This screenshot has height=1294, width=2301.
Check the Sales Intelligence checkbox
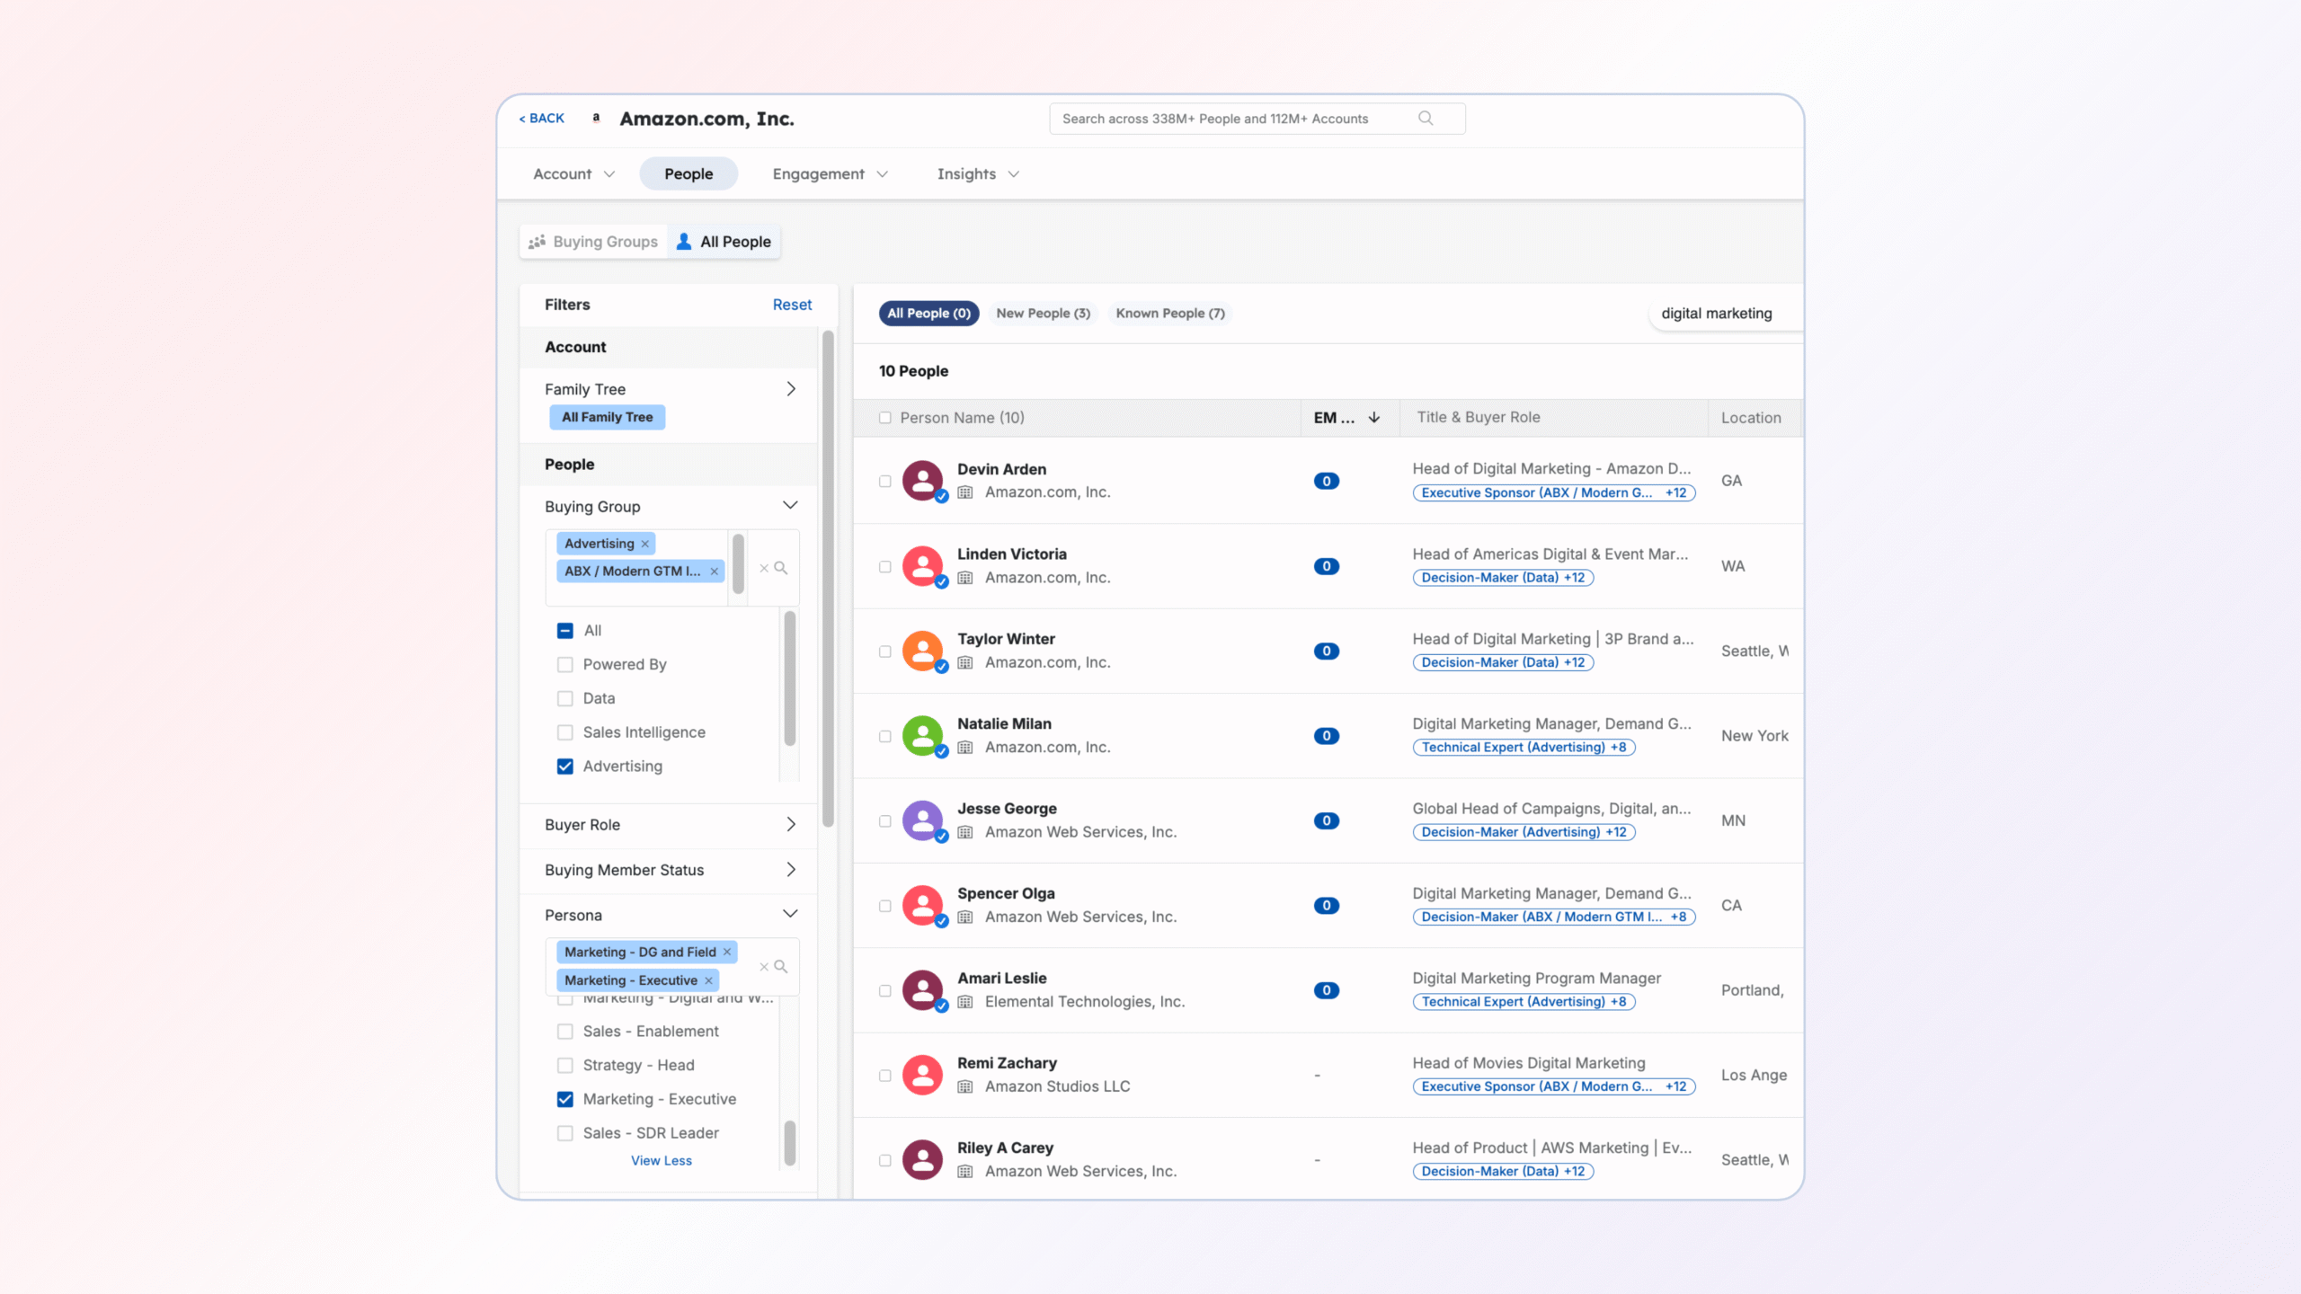click(565, 732)
